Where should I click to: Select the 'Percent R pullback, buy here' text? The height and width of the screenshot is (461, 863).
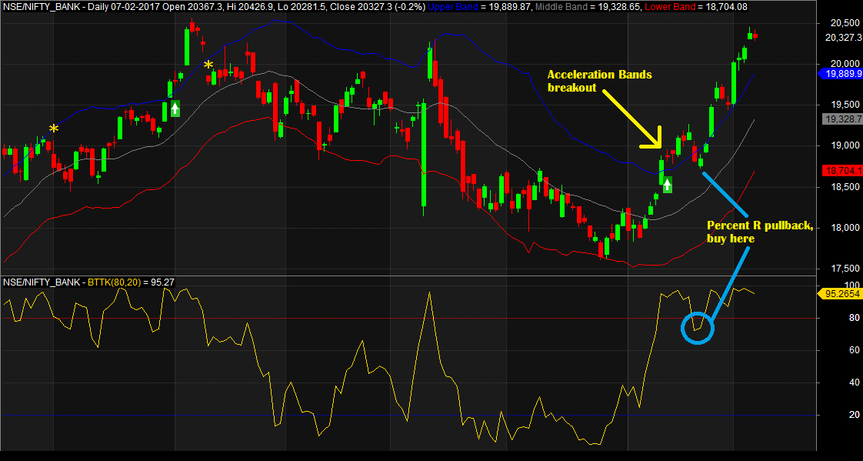[x=759, y=232]
